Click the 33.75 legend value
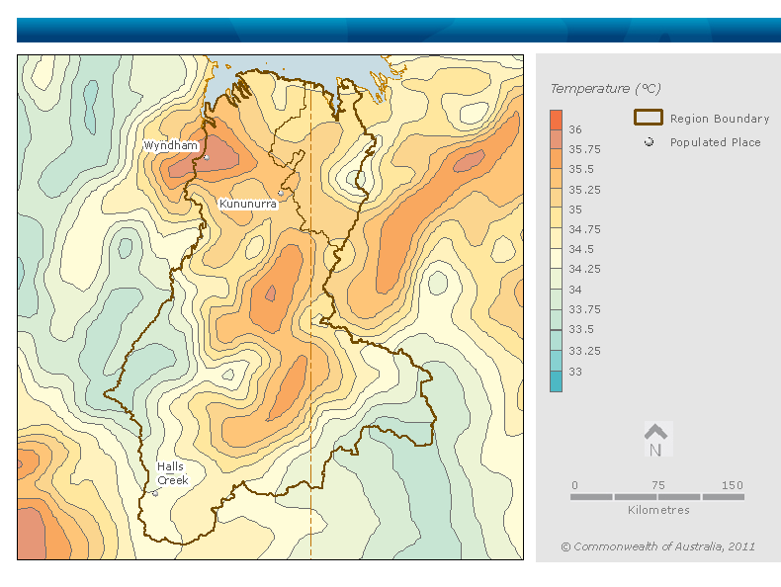This screenshot has width=781, height=587. [584, 309]
